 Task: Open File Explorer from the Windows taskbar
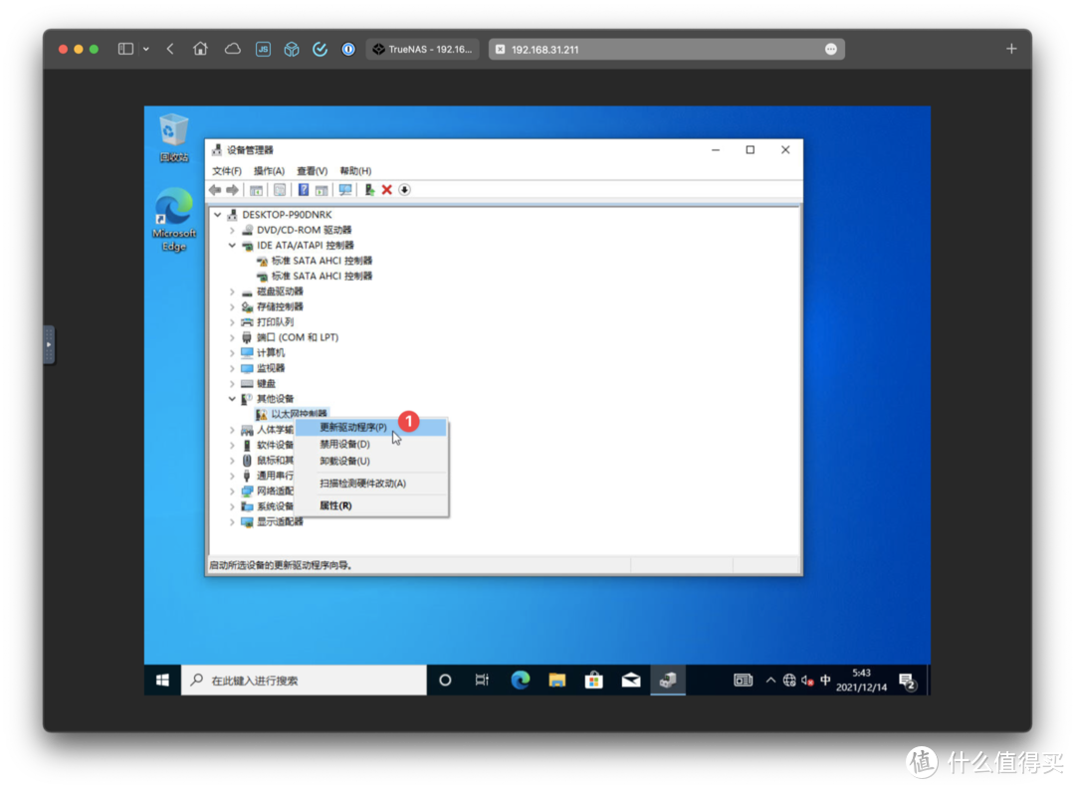point(557,681)
